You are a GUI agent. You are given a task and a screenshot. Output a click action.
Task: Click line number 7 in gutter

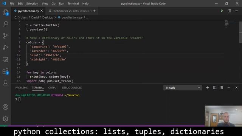point(19,42)
